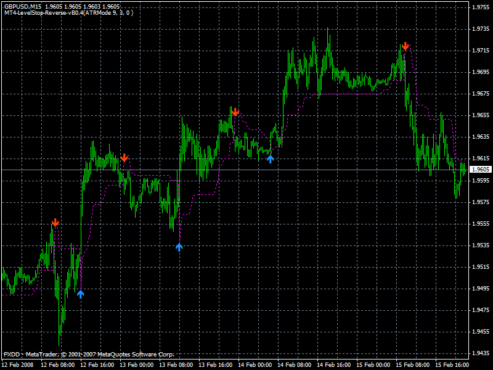Click the 13 Feb 08:00 time label
This screenshot has height=370, width=493.
pos(176,365)
